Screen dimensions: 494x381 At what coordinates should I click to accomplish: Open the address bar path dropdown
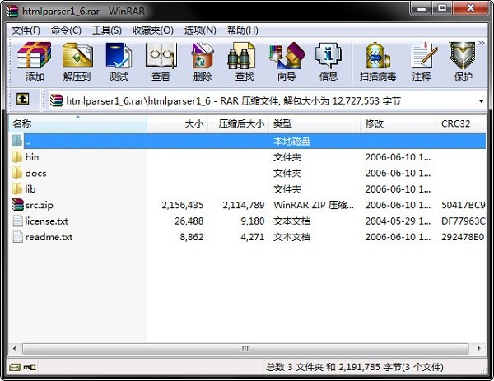[x=481, y=101]
